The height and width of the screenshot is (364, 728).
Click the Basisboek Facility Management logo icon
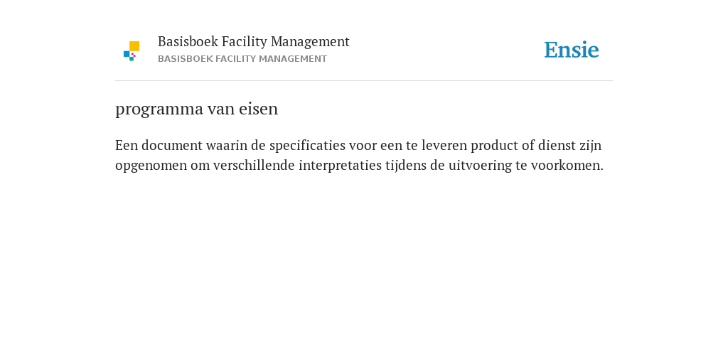pos(132,51)
